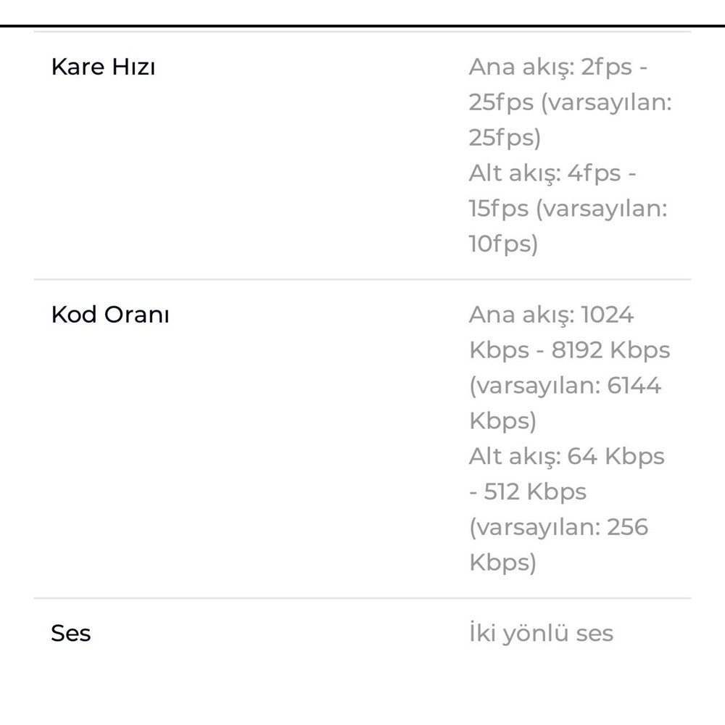The image size is (725, 725).
Task: Select the 'İki yönlü ses' value
Action: point(541,634)
